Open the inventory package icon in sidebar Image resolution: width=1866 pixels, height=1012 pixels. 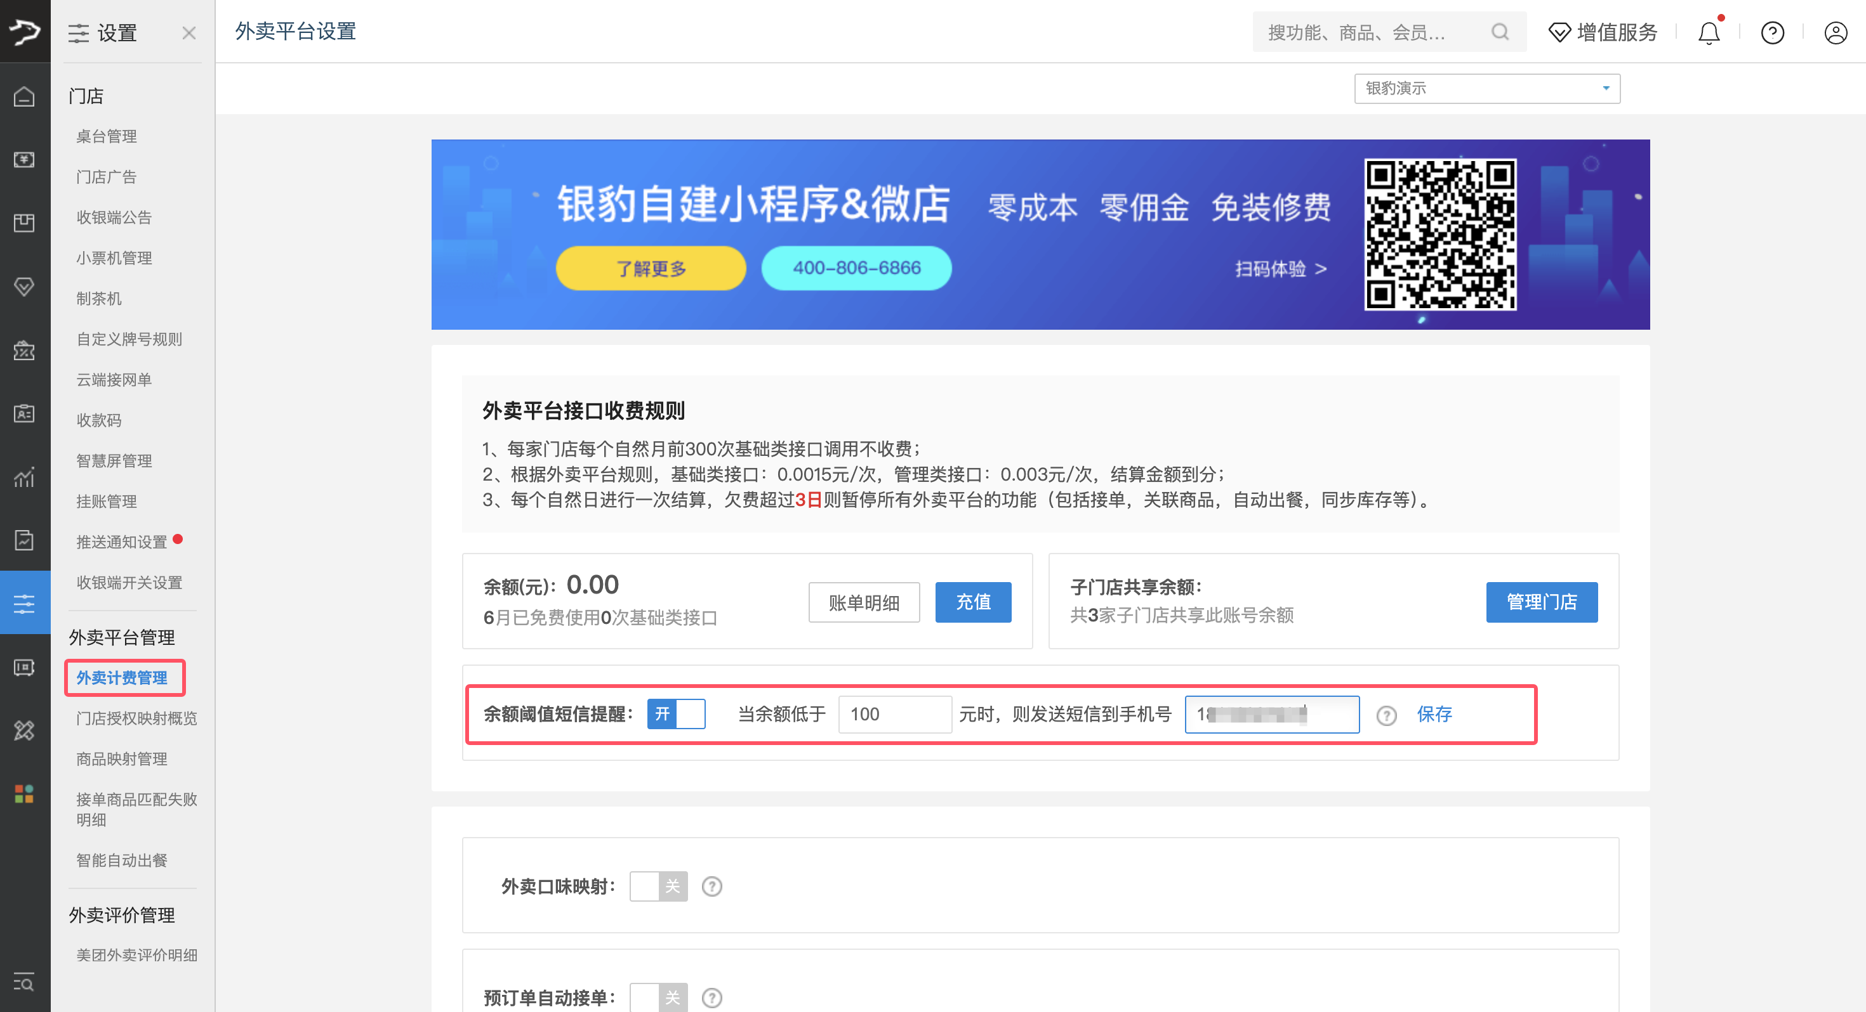(x=25, y=222)
